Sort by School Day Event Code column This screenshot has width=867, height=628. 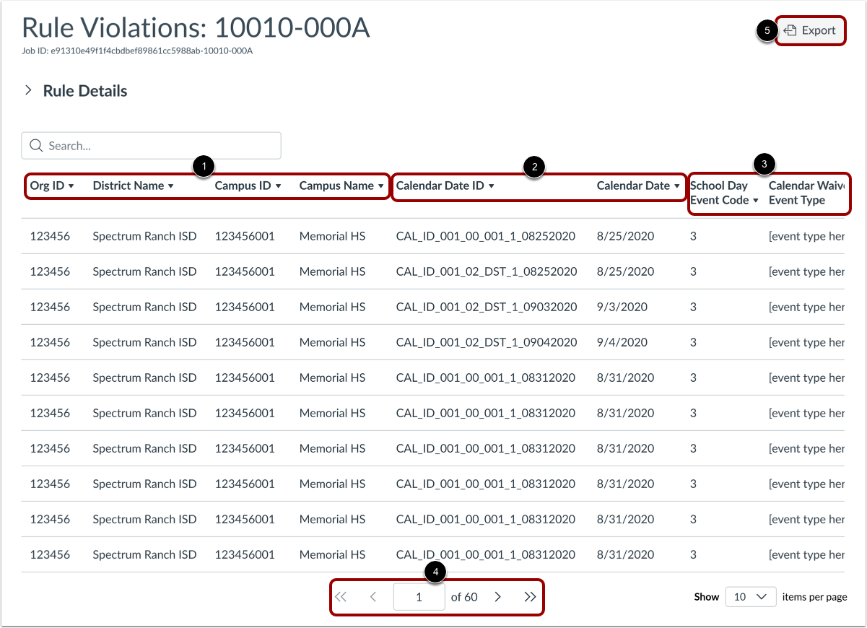click(724, 193)
